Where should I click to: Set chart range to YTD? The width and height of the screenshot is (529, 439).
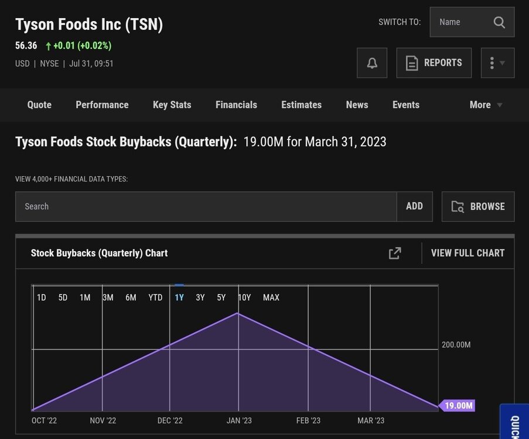click(x=155, y=297)
